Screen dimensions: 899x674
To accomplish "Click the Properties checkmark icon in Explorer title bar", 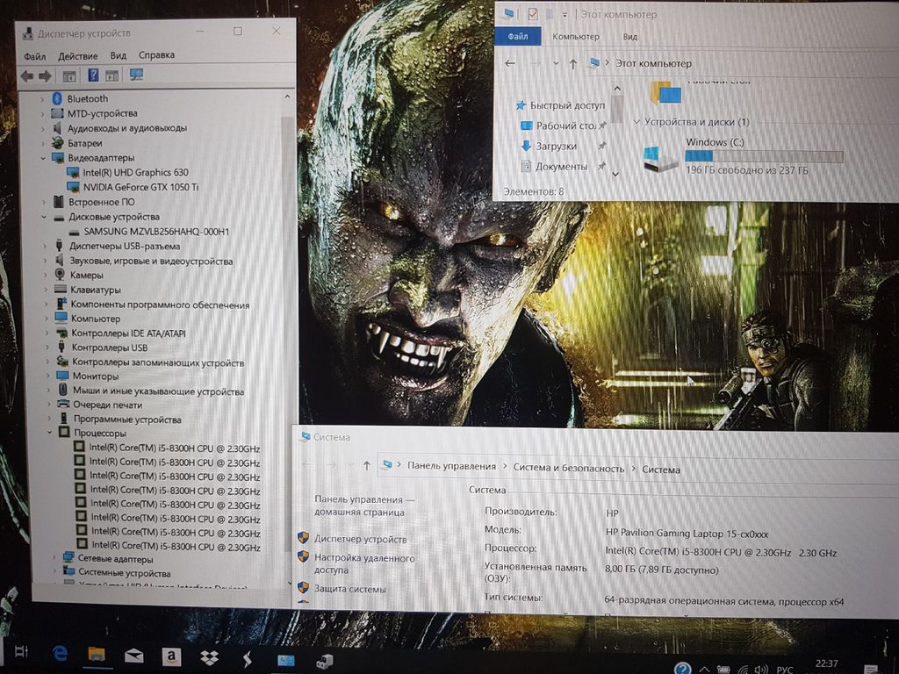I will [533, 14].
